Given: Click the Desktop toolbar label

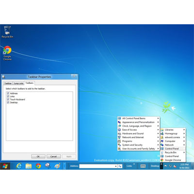Looking at the screenshot, I should 155,166.
